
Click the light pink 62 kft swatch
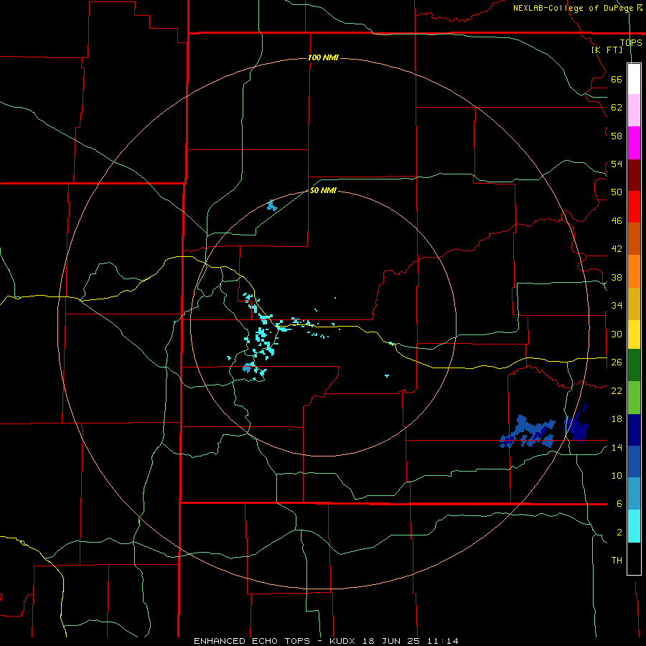[x=634, y=111]
